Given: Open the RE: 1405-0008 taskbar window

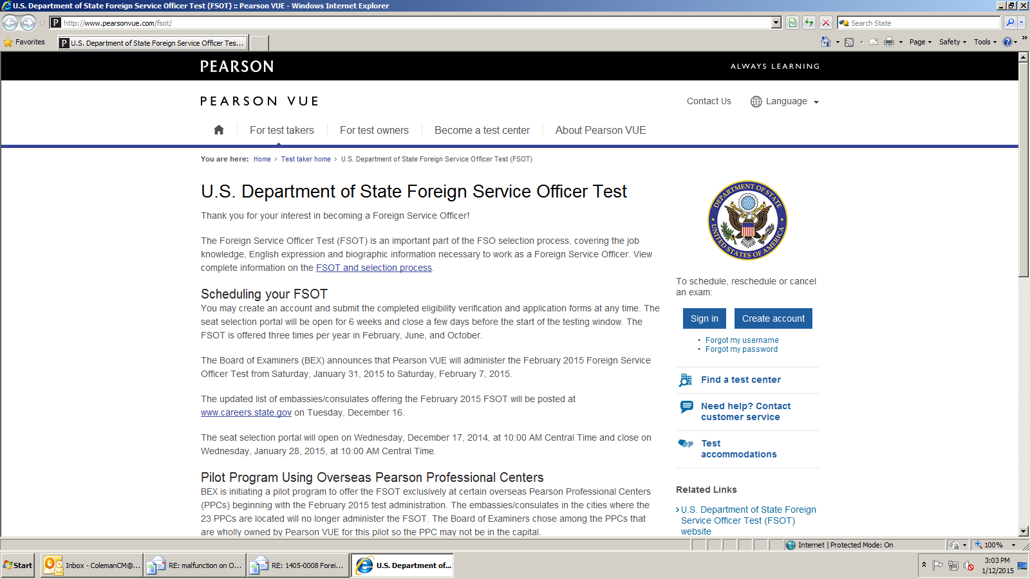Looking at the screenshot, I should click(297, 565).
